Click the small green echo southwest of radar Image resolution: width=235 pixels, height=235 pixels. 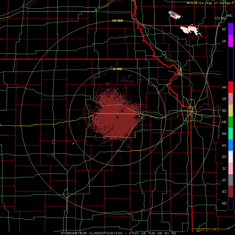pos(73,144)
